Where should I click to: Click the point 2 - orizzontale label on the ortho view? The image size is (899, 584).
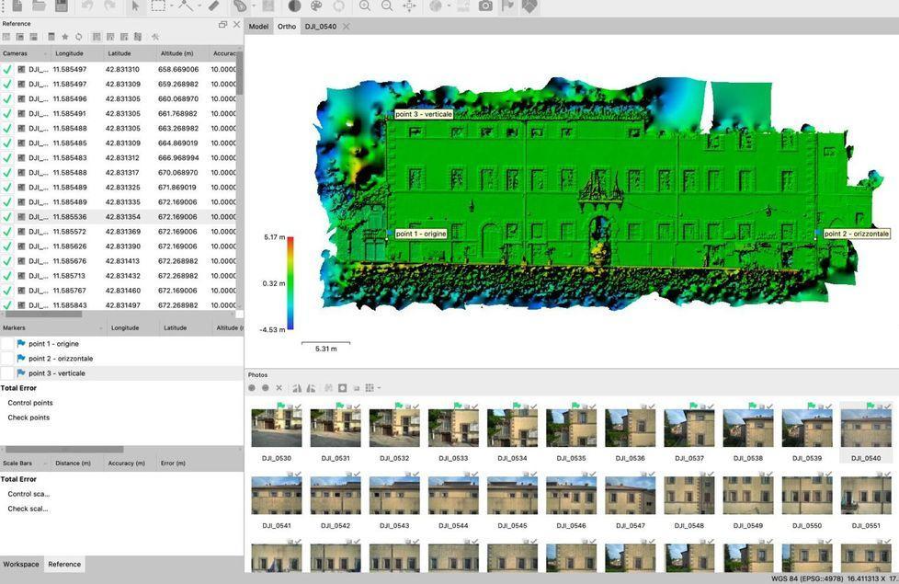point(857,234)
